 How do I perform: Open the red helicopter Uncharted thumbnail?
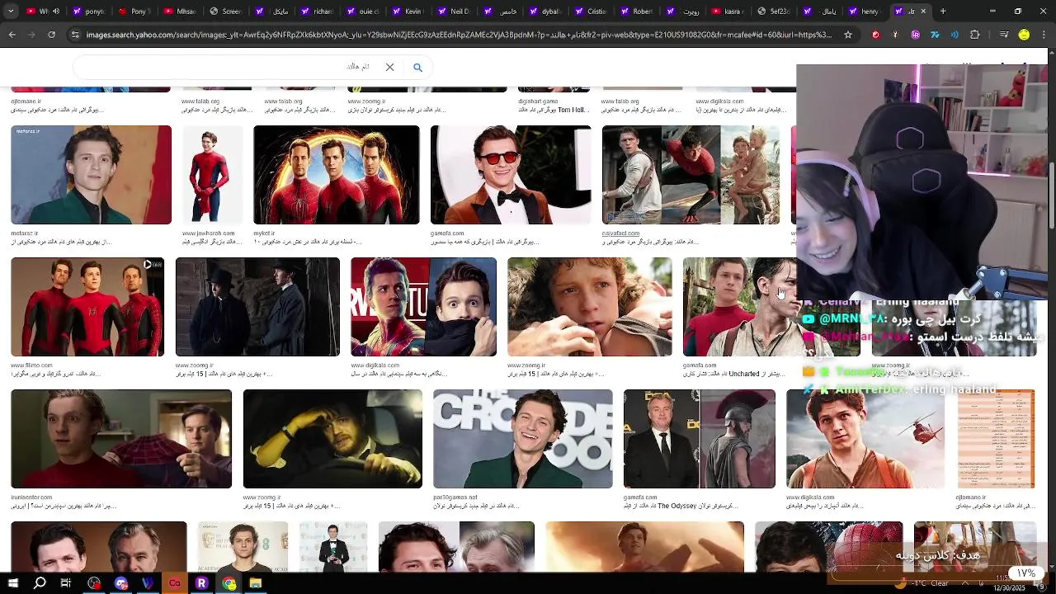(865, 439)
